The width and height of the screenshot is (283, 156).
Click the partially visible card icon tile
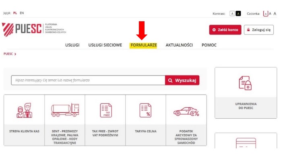[x=246, y=143]
